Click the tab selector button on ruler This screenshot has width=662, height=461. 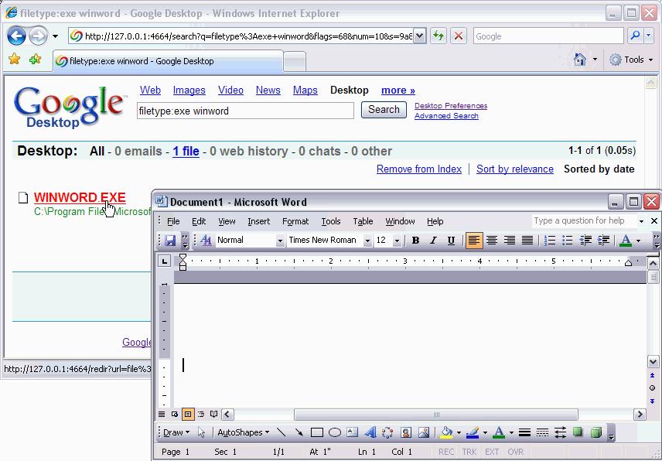[x=164, y=261]
